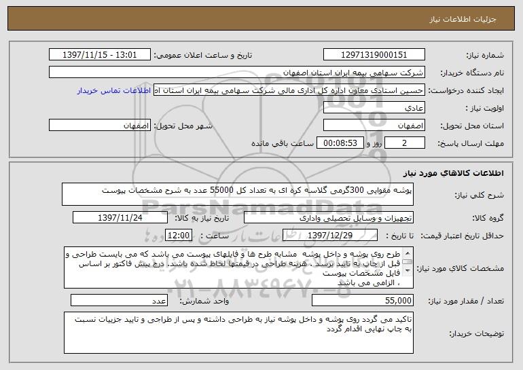Viewport: 523px width, 370px height.
Task: Click the delivery province field اصفهان
Action: tap(374, 126)
